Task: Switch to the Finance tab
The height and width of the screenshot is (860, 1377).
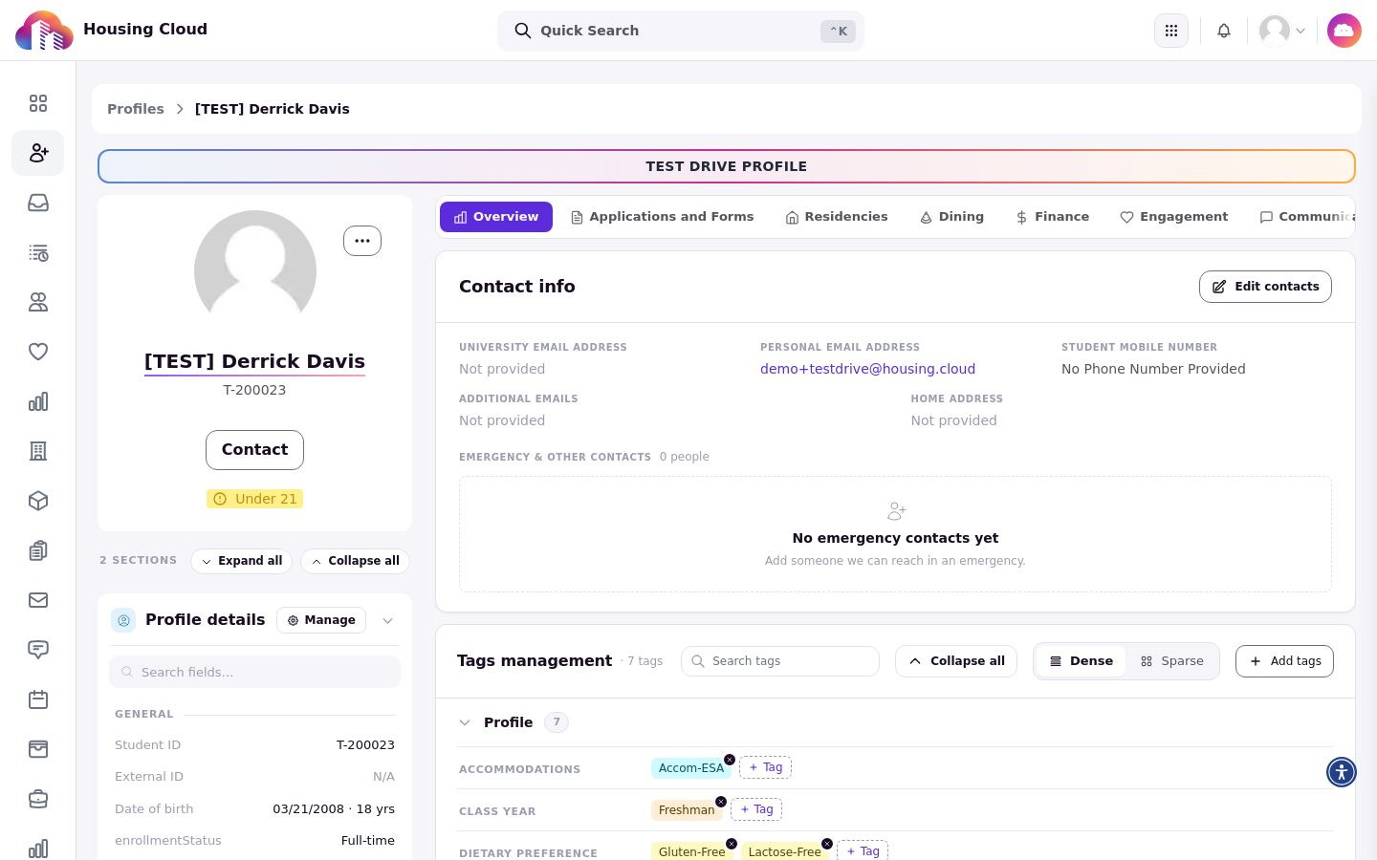Action: point(1052,217)
